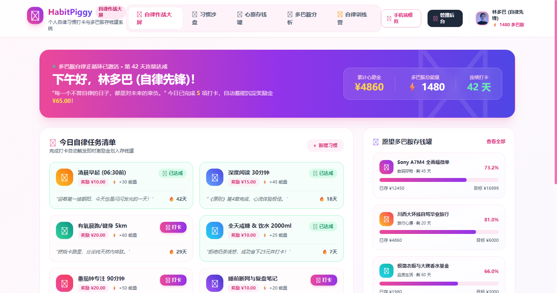Click the 73.2% percentage value
Image resolution: width=557 pixels, height=293 pixels.
491,167
